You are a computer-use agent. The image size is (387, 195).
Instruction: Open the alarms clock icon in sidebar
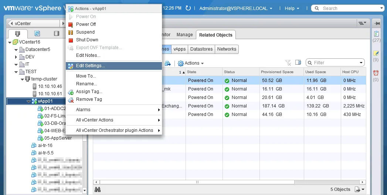(376, 73)
